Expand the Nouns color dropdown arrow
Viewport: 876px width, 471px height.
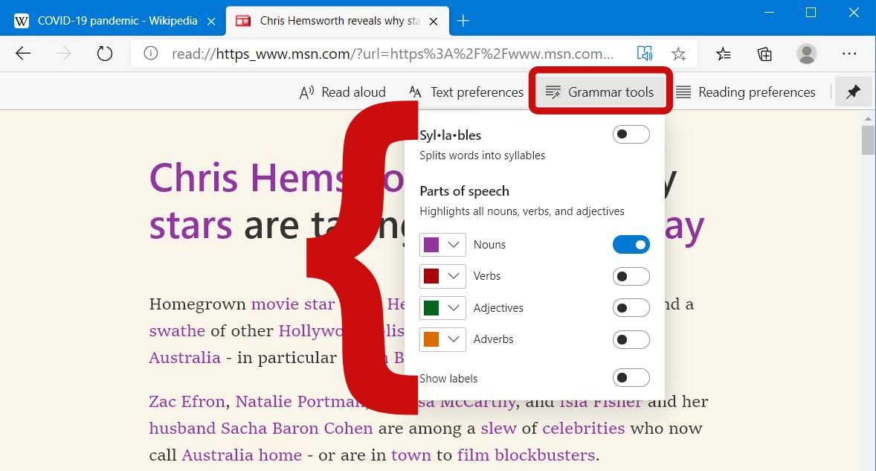coord(454,245)
